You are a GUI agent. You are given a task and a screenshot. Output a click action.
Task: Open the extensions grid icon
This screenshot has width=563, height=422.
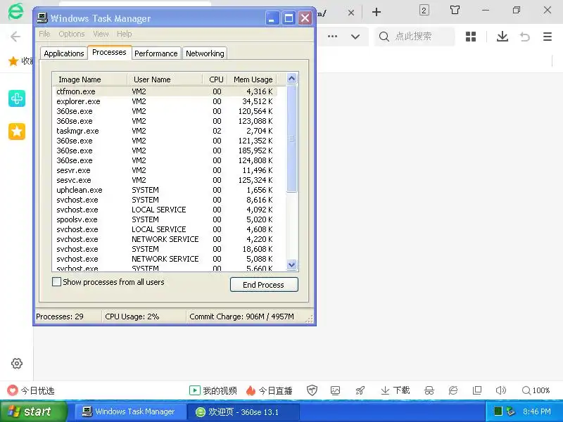coord(471,37)
